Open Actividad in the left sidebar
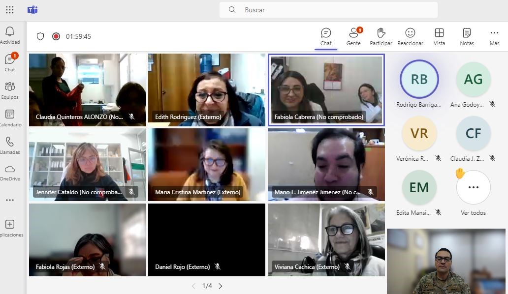 click(x=10, y=35)
